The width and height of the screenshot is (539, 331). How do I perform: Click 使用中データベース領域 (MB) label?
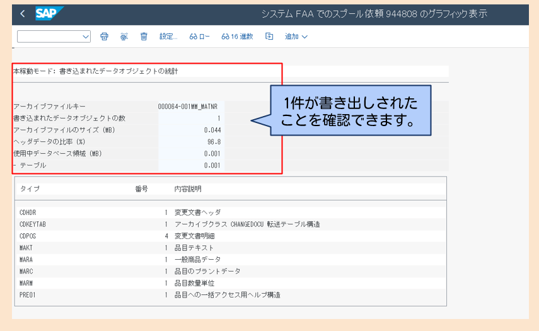pyautogui.click(x=58, y=153)
